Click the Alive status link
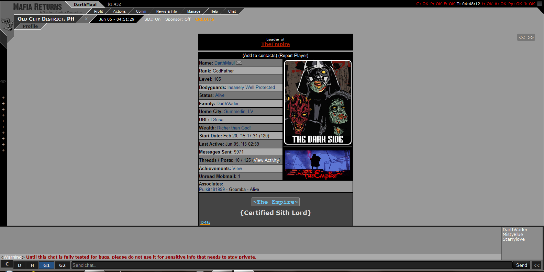This screenshot has width=544, height=272. tap(220, 95)
